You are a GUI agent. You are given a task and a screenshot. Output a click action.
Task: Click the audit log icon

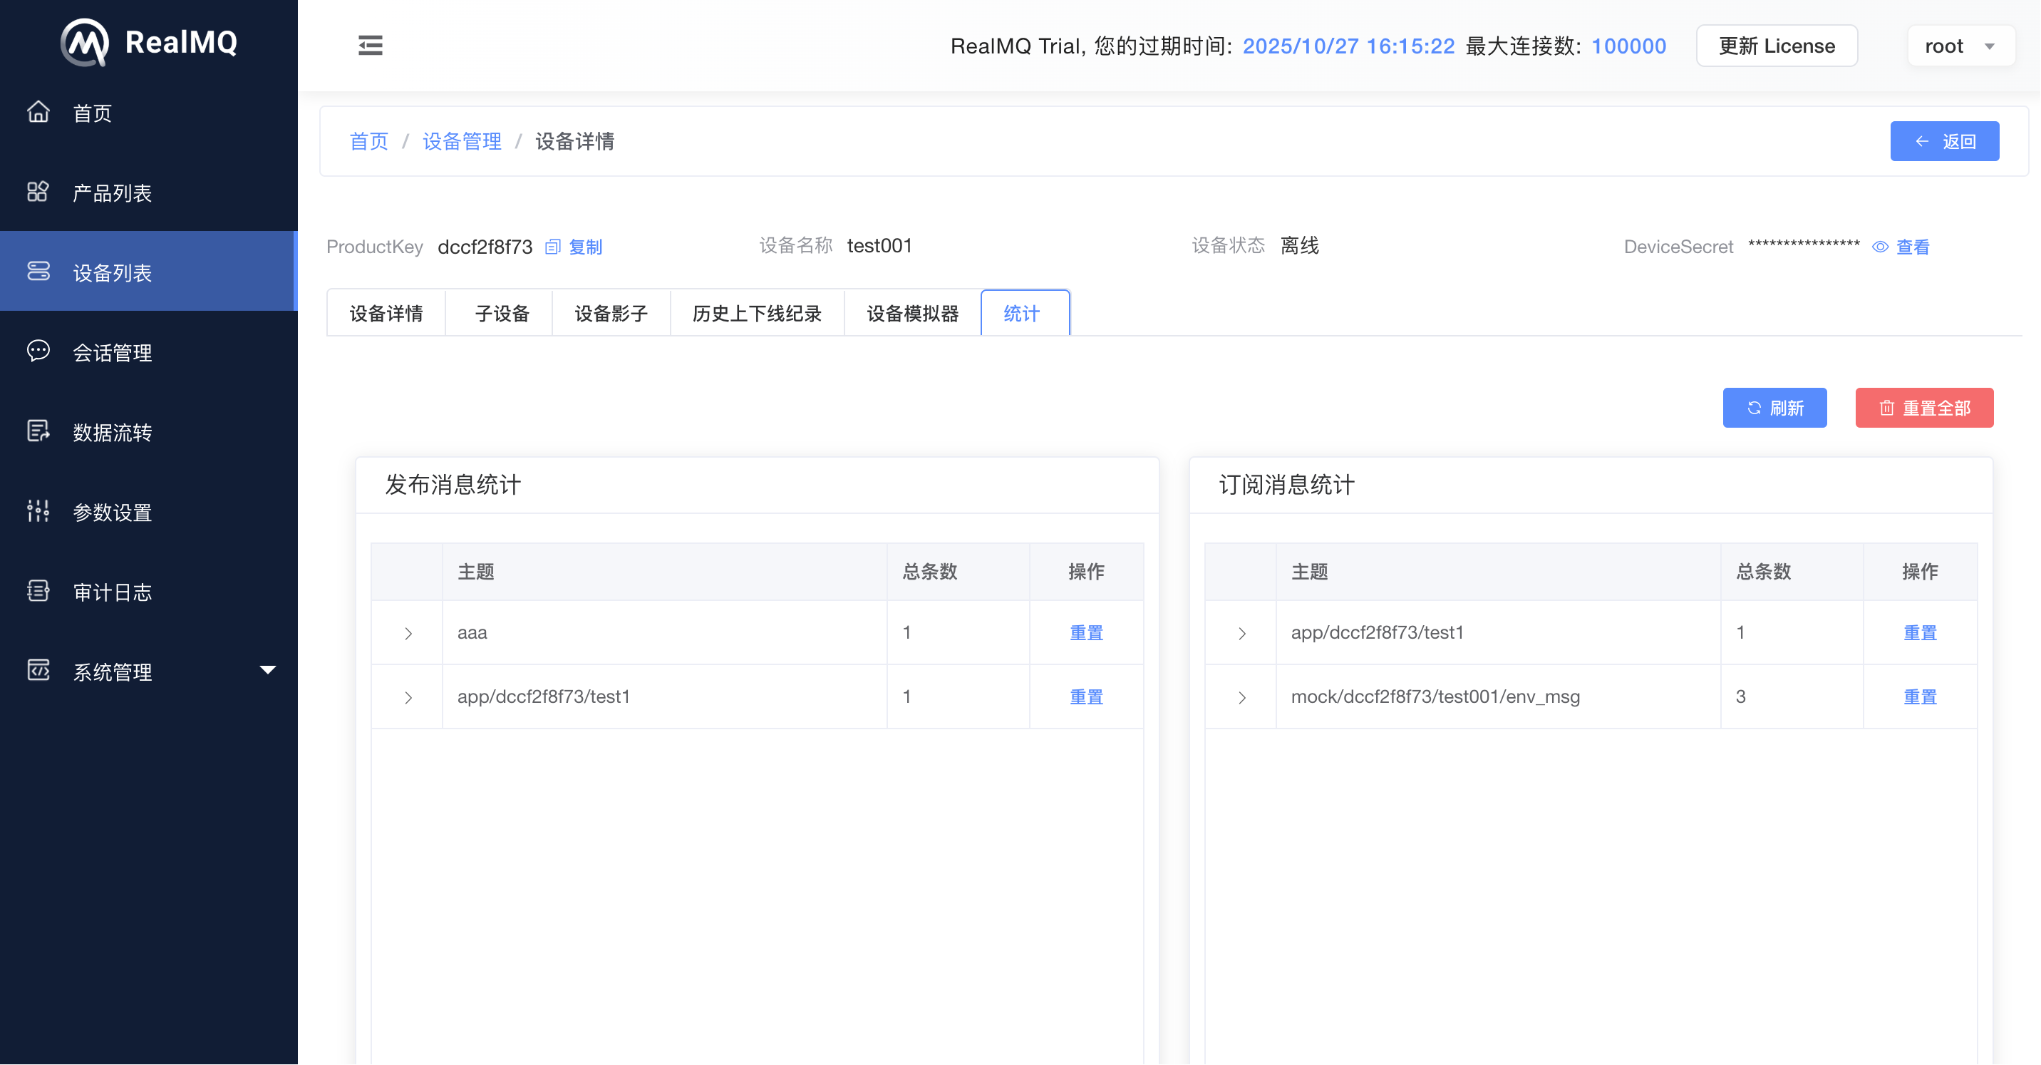(x=38, y=591)
